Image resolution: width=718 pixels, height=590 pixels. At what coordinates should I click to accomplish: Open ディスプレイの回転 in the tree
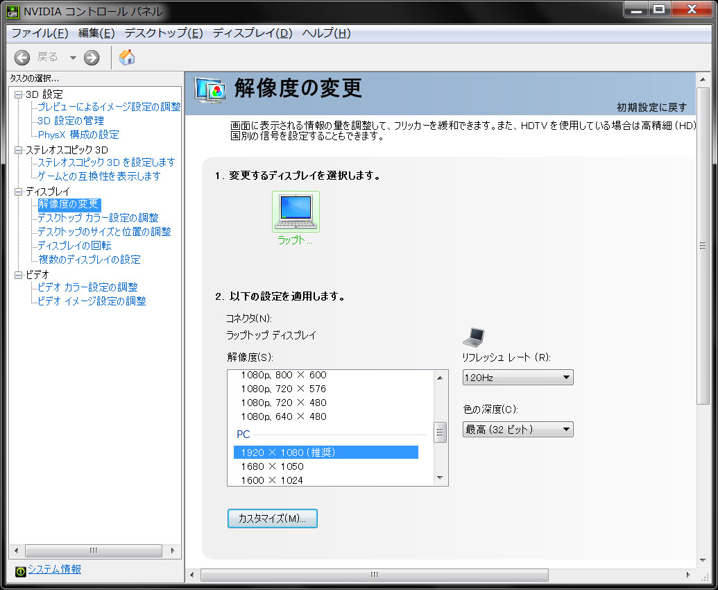[74, 246]
